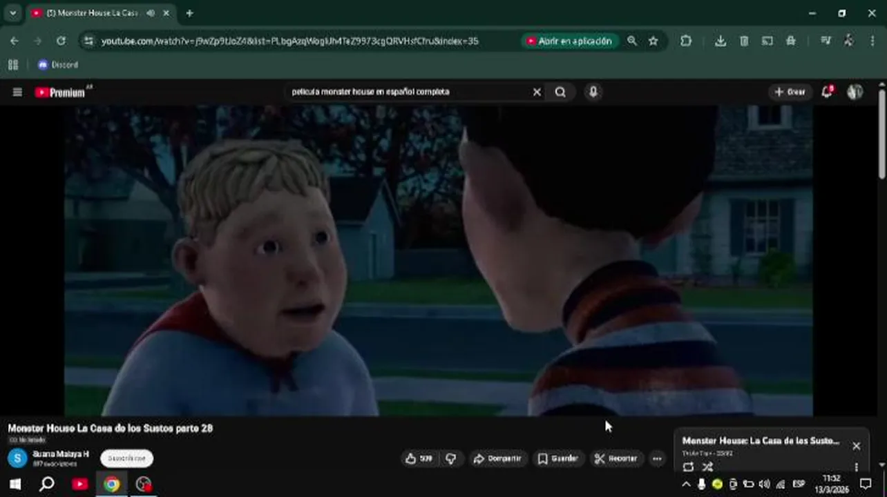Save the video with Guardar
887x497 pixels.
click(x=557, y=458)
